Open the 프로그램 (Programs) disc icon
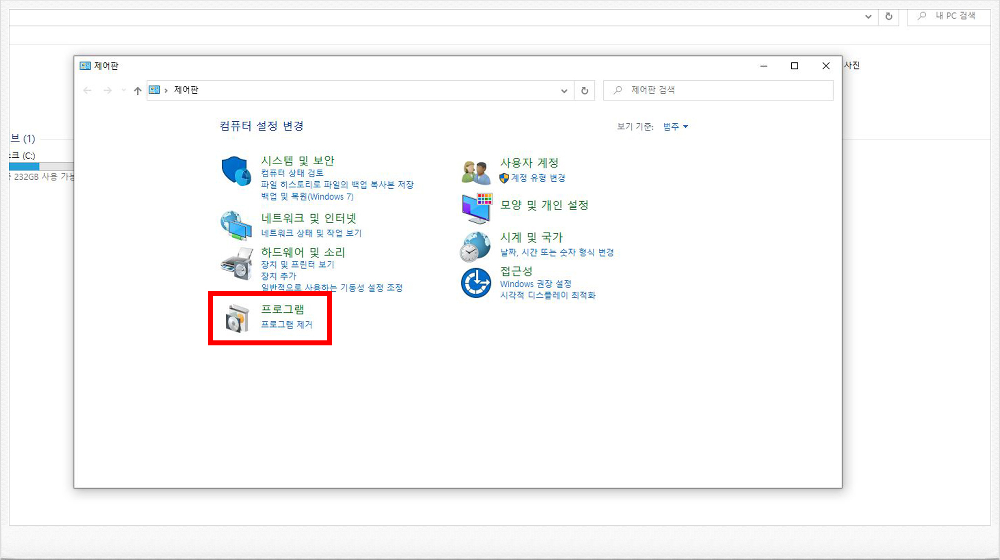 237,318
